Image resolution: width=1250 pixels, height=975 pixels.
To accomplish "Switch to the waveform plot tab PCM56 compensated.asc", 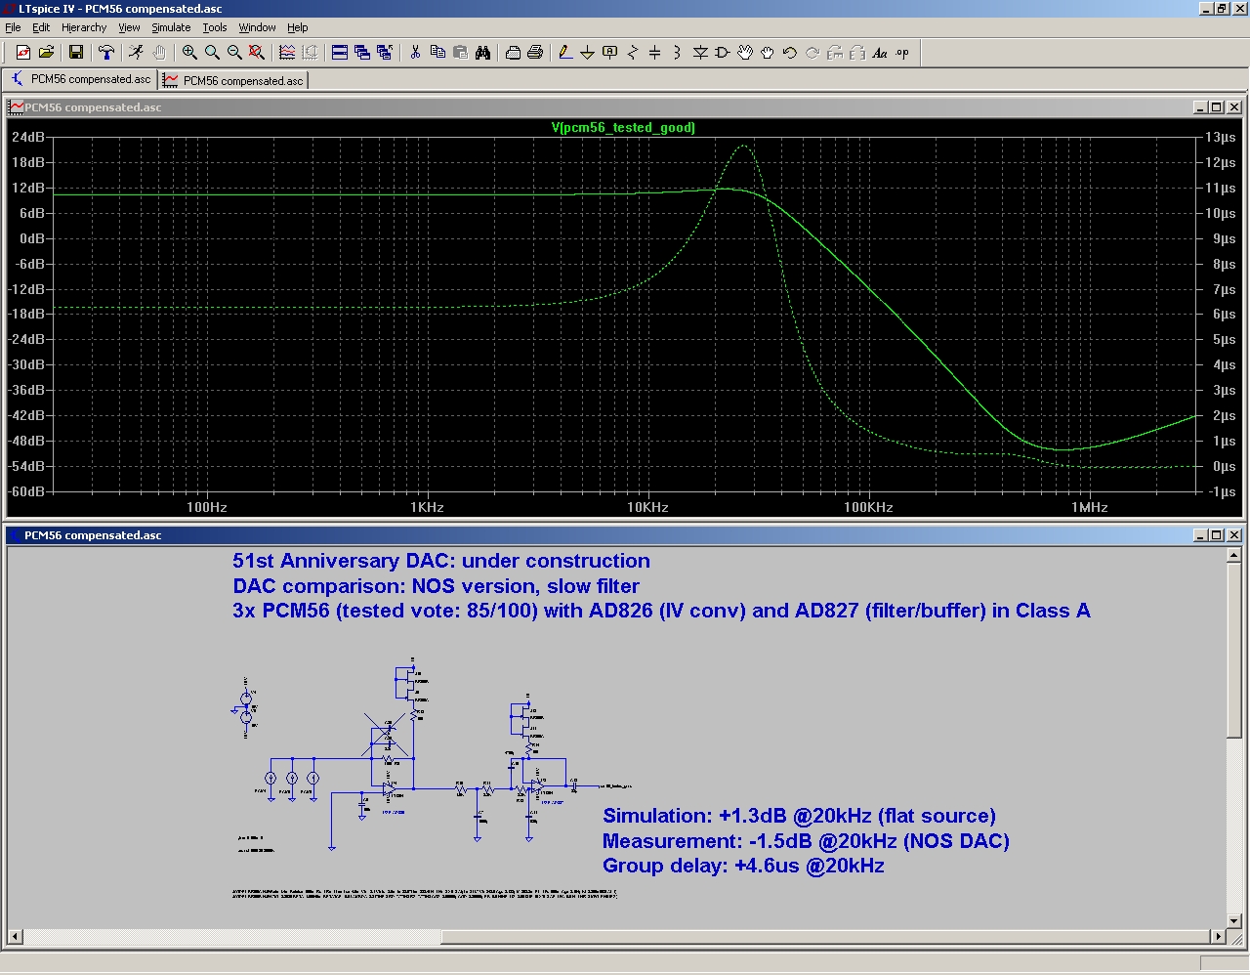I will tap(233, 80).
